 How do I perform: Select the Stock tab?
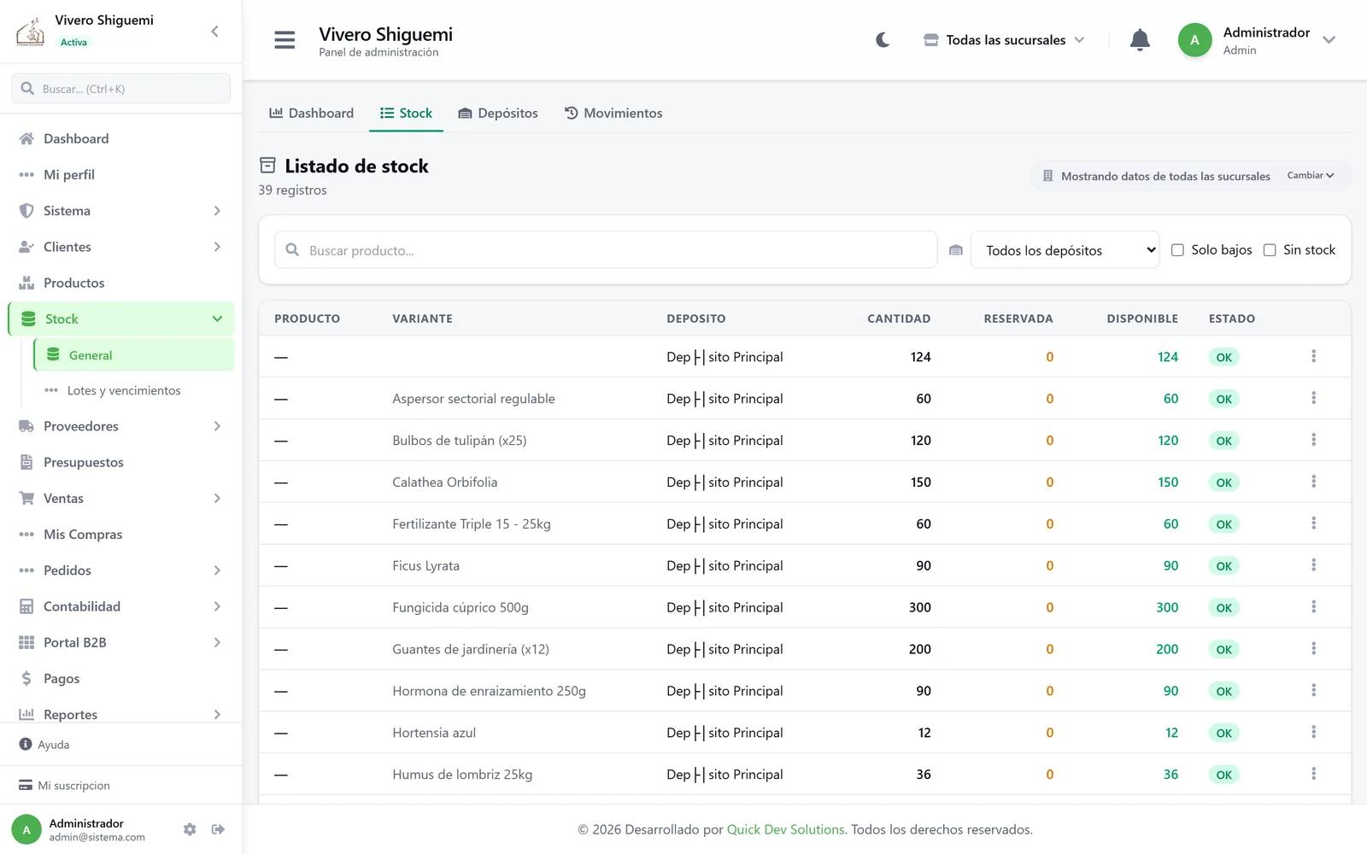[x=406, y=113]
